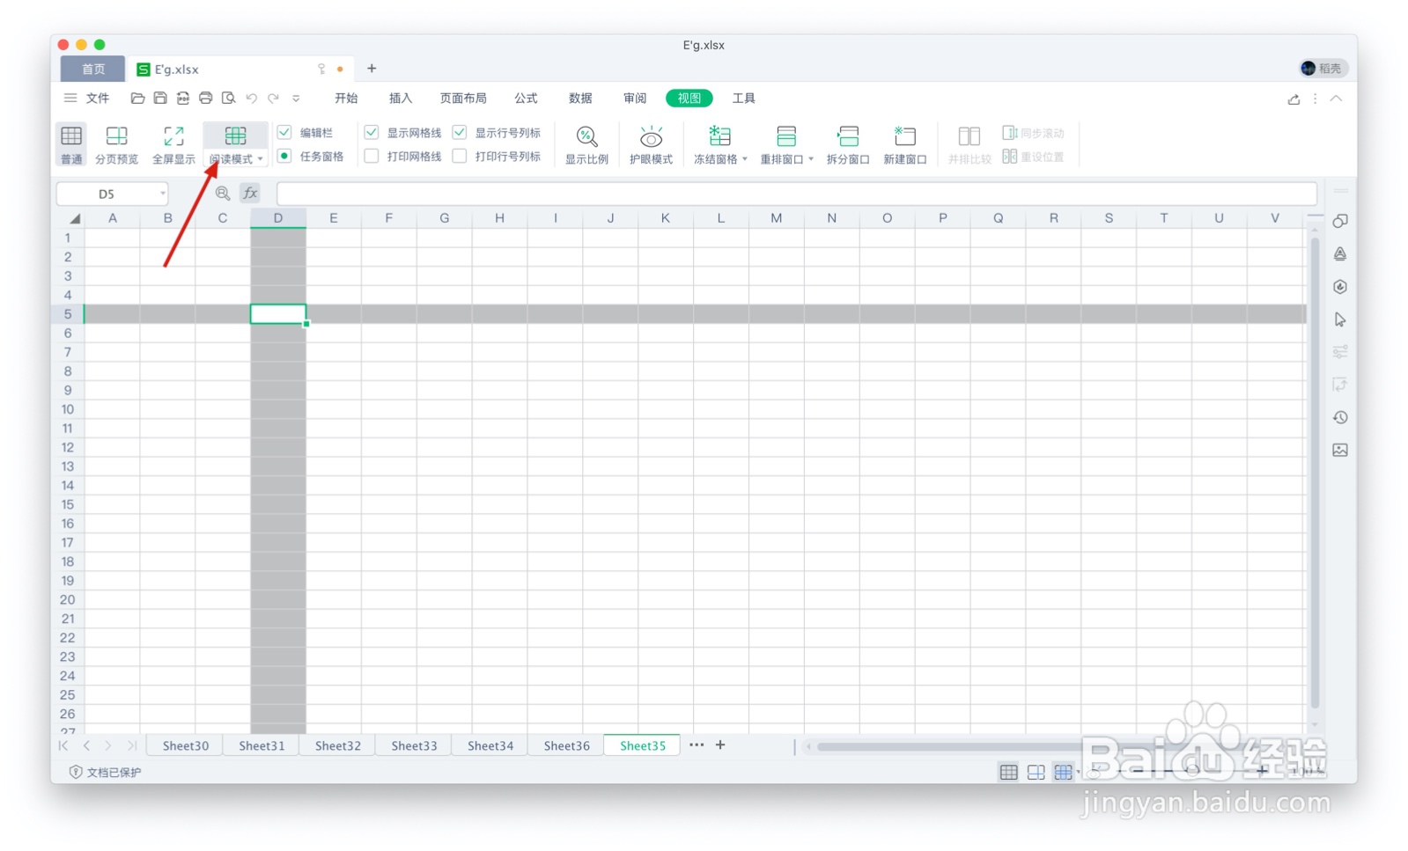Viewport: 1408px width, 851px height.
Task: Open the image tool in right sidebar
Action: click(1340, 450)
